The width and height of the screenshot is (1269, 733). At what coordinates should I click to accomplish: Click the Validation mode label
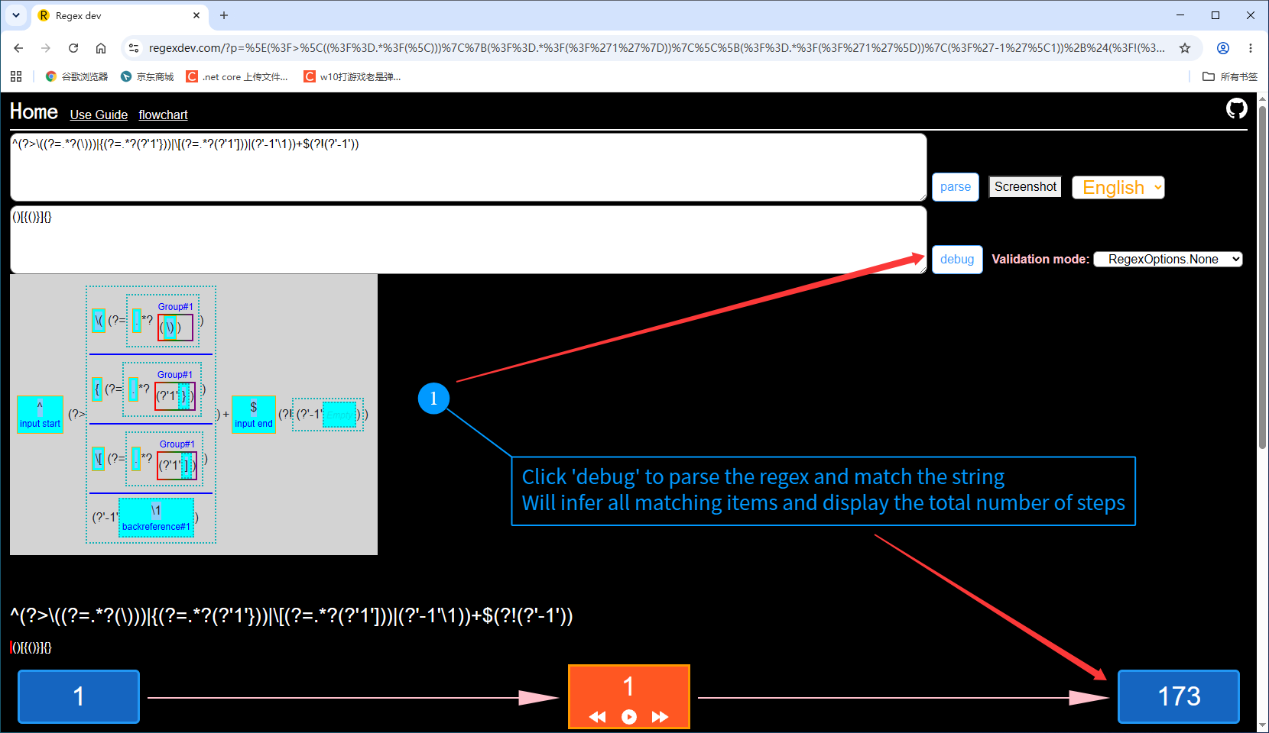click(1040, 260)
